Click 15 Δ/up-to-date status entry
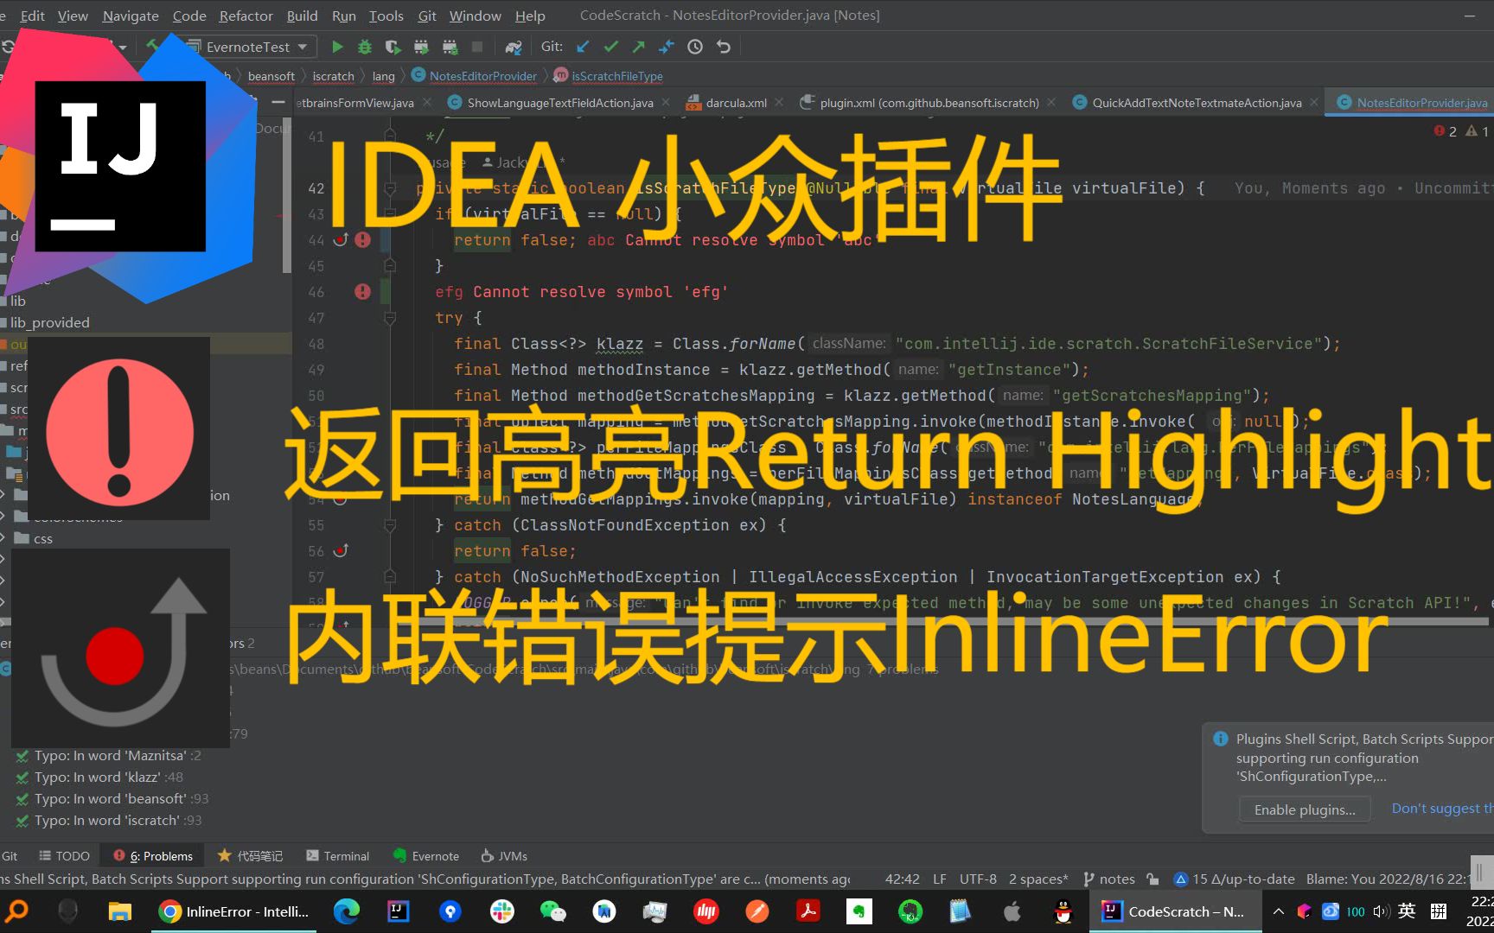The width and height of the screenshot is (1494, 933). pyautogui.click(x=1234, y=879)
